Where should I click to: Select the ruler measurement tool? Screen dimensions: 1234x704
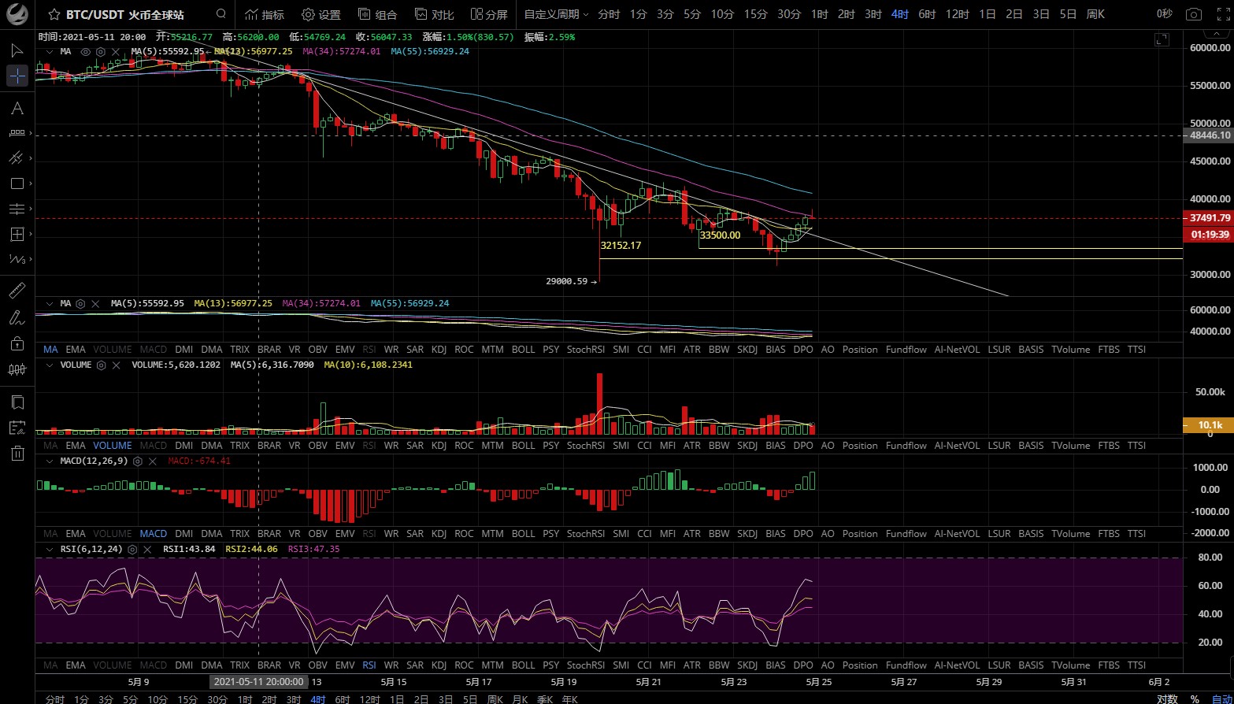tap(17, 291)
